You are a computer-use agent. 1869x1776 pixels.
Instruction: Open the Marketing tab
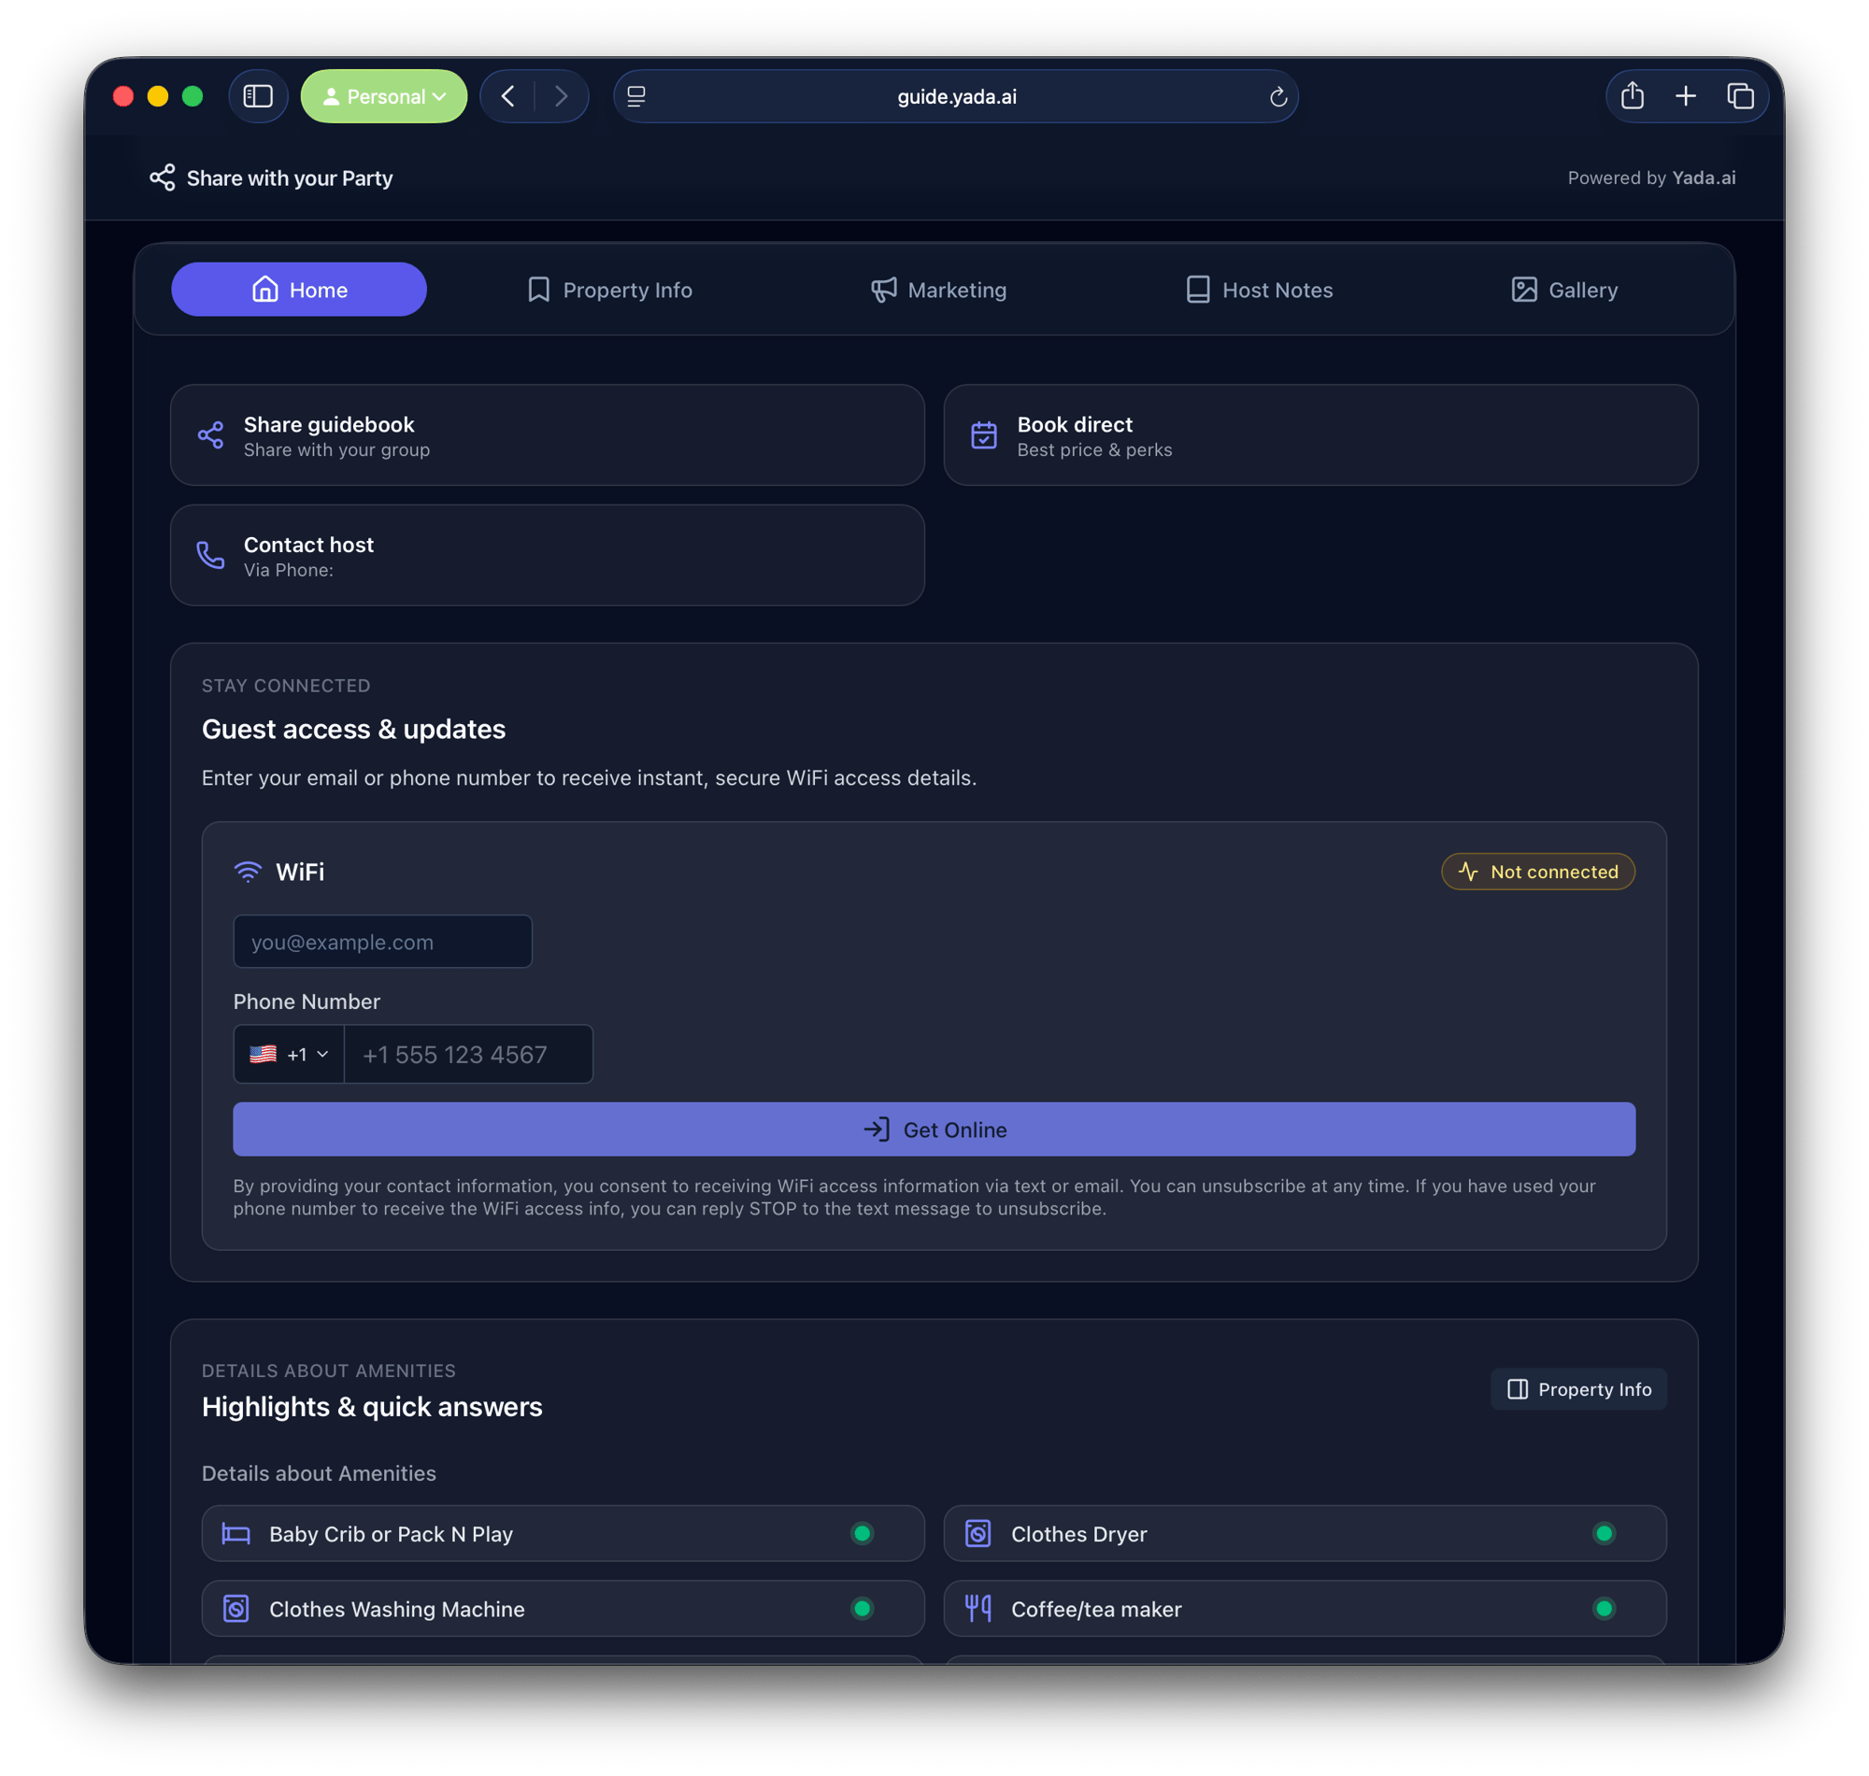pos(938,290)
